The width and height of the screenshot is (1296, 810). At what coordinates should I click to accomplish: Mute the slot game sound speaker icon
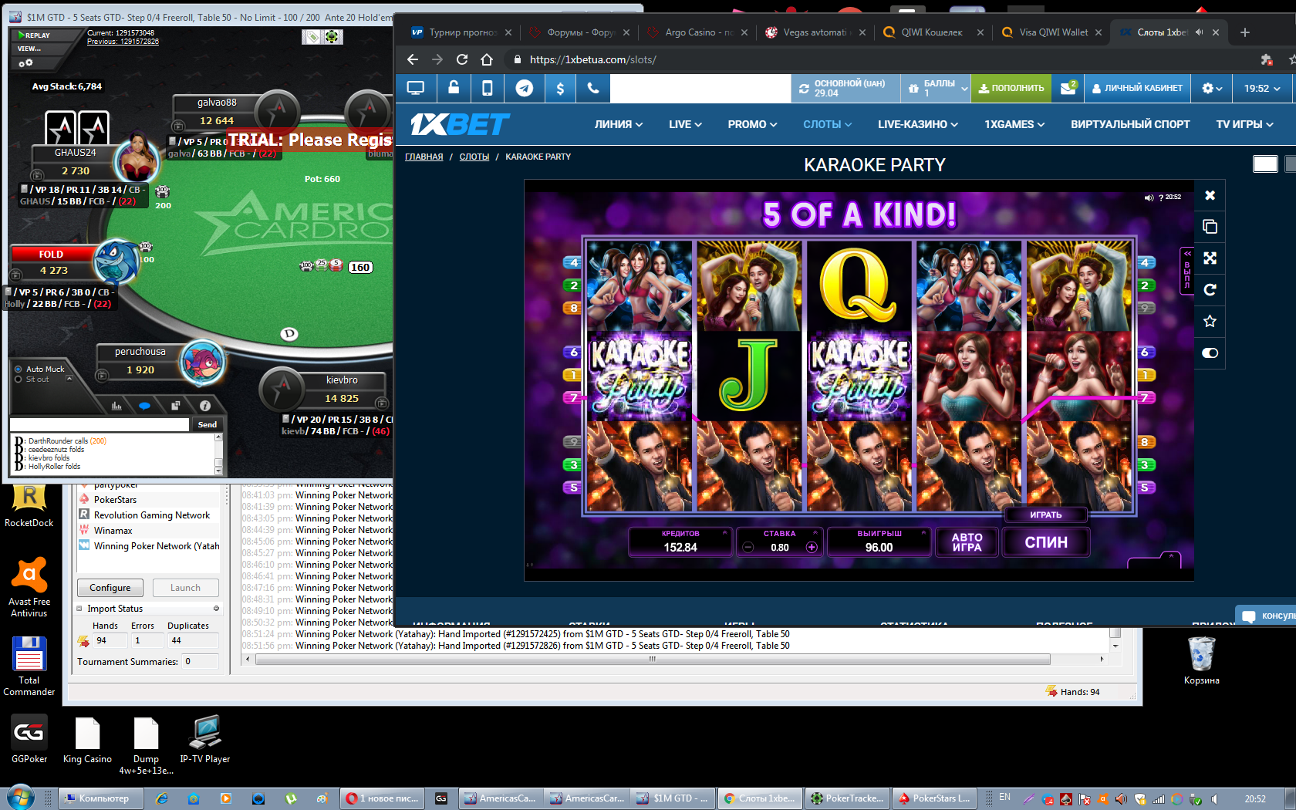tap(1149, 197)
